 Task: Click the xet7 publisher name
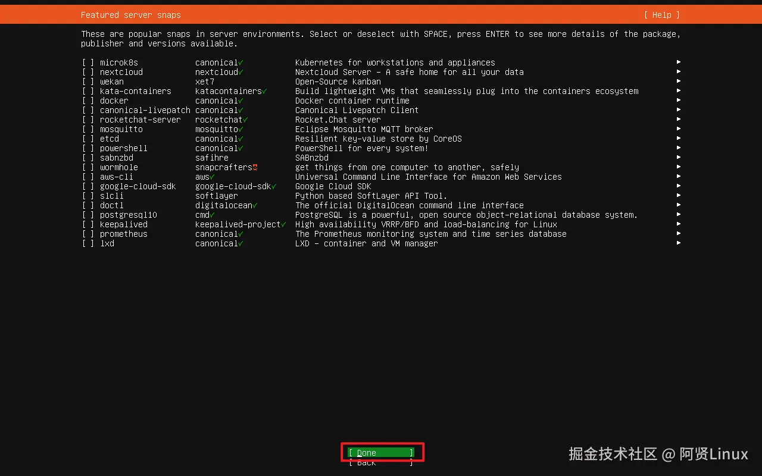[x=205, y=82]
